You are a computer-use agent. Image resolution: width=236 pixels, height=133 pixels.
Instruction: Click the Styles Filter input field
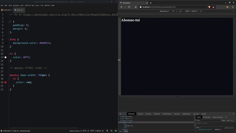click(208, 120)
